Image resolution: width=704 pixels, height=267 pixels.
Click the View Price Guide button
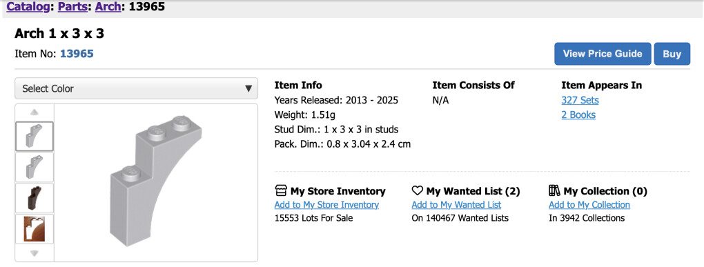coord(603,54)
